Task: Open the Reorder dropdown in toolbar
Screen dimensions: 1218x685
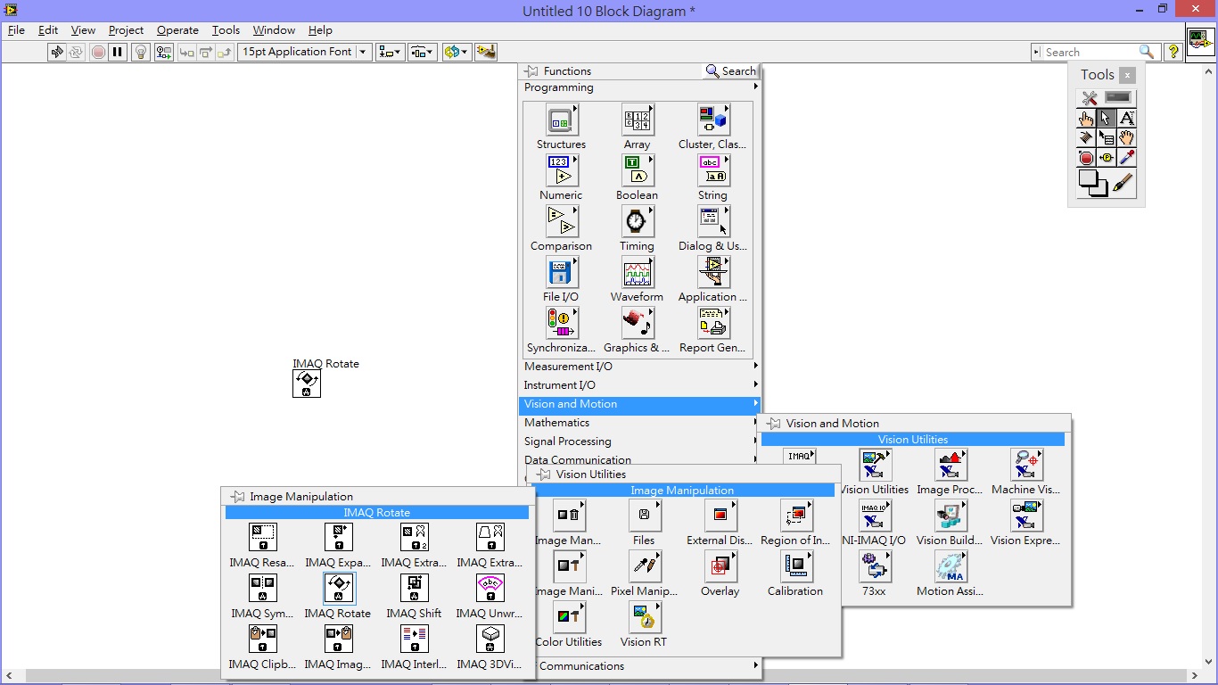Action: click(456, 52)
